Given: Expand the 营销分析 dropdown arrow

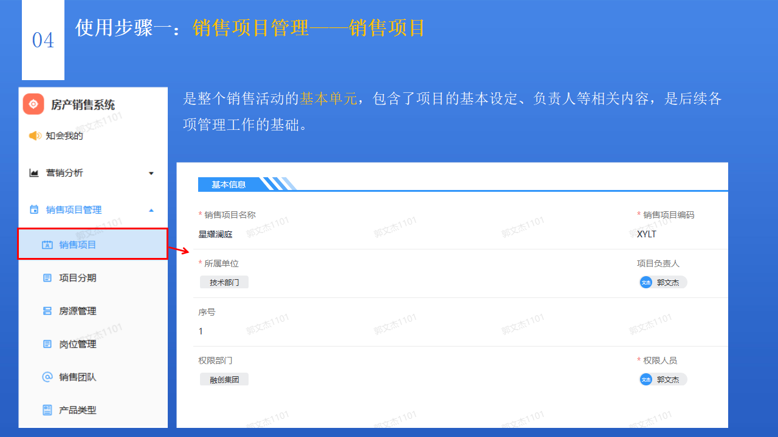Looking at the screenshot, I should tap(151, 173).
